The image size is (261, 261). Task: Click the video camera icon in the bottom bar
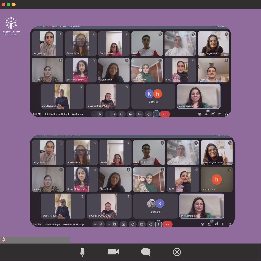coord(113,252)
